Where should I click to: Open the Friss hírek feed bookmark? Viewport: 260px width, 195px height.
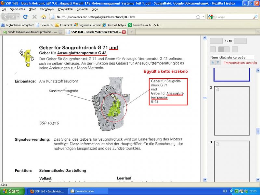tap(64, 25)
